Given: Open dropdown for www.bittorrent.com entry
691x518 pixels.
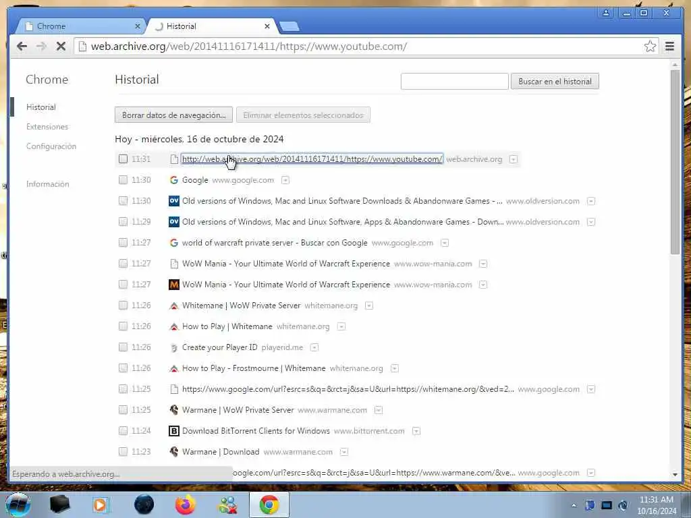Looking at the screenshot, I should pos(416,431).
